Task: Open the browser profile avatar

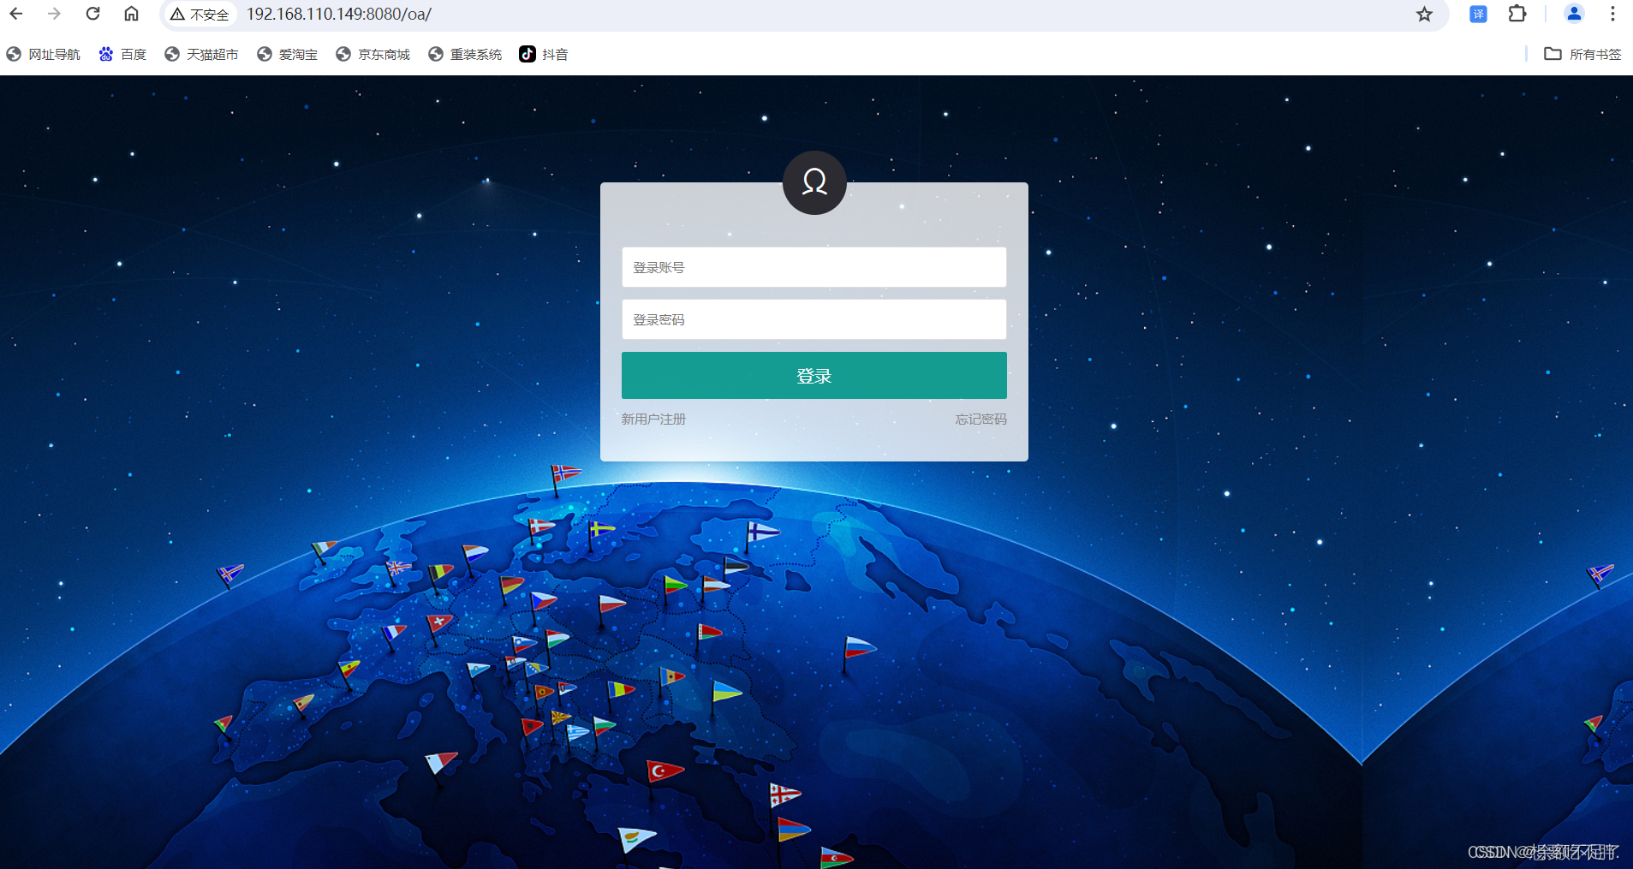Action: pyautogui.click(x=1574, y=14)
